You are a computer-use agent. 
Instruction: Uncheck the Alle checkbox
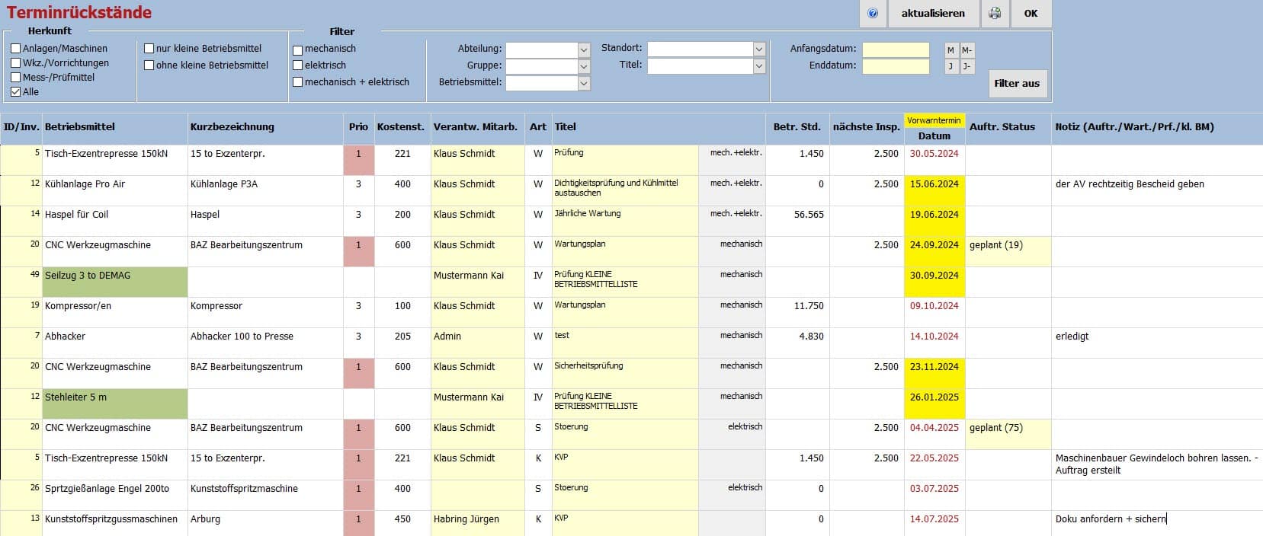pos(16,92)
